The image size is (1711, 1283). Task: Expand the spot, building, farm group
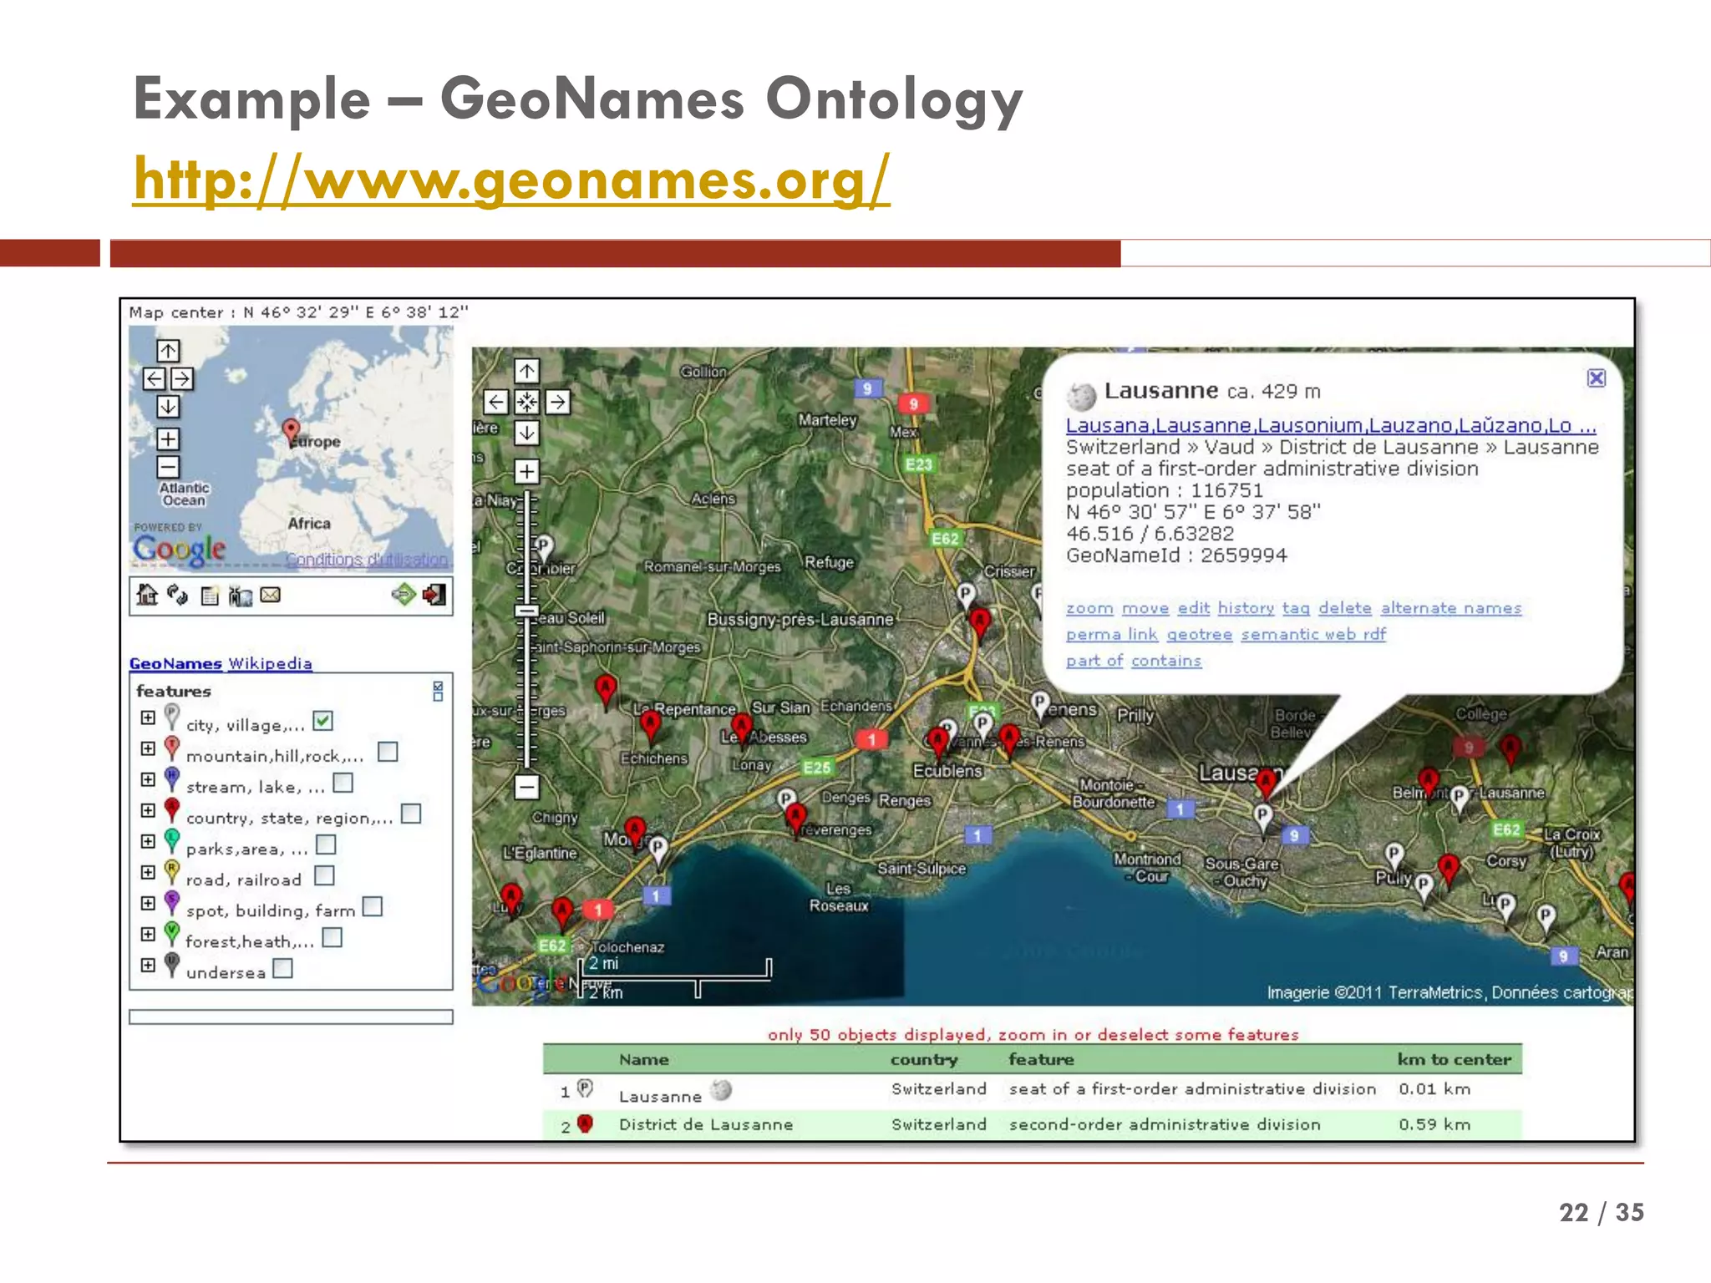(x=148, y=903)
